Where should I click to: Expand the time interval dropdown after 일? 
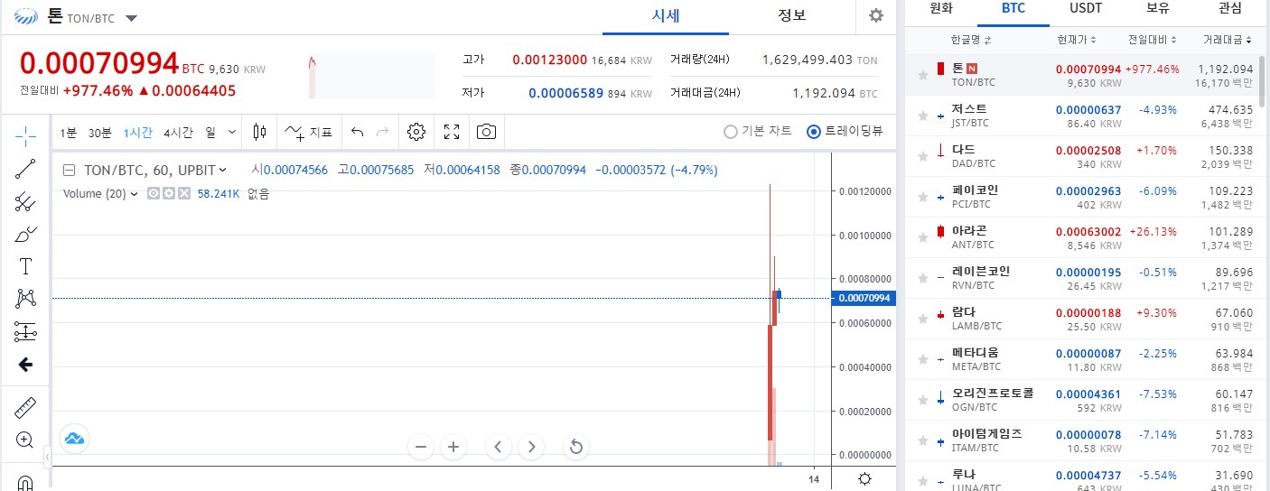coord(232,132)
